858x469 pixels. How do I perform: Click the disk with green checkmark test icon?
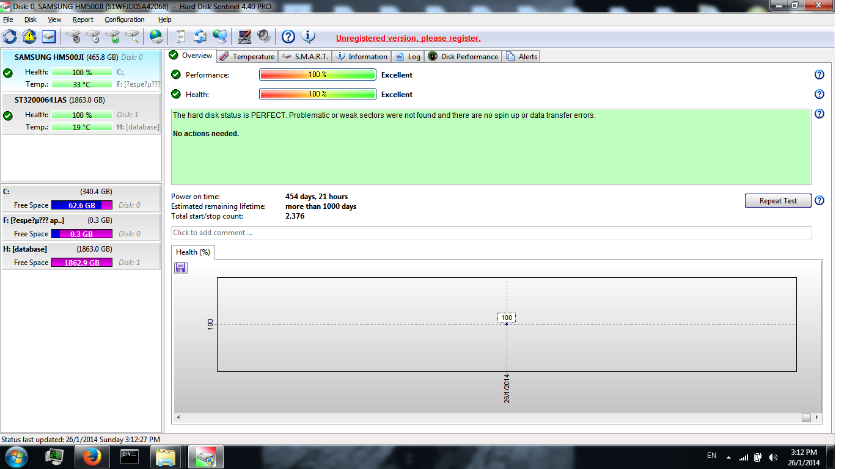(x=112, y=36)
